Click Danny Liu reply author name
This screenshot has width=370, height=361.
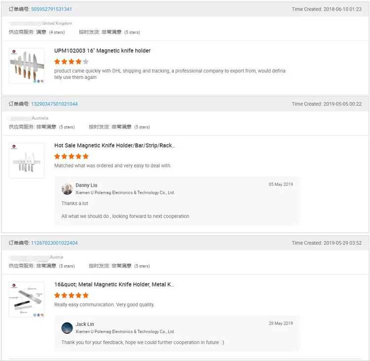(86, 185)
